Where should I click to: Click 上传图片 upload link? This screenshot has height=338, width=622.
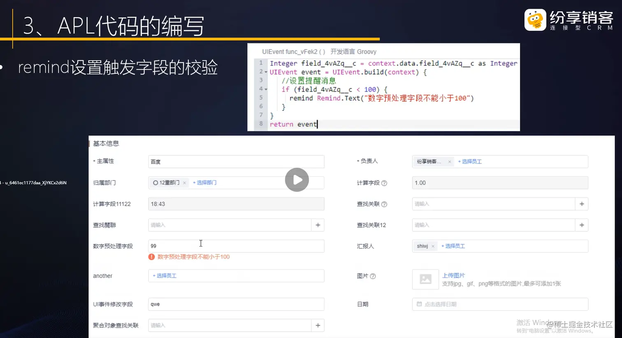click(453, 275)
